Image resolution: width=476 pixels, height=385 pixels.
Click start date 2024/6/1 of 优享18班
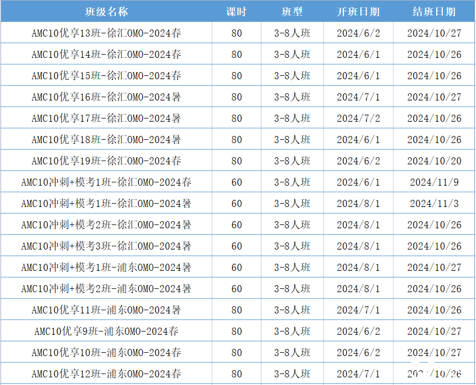358,139
